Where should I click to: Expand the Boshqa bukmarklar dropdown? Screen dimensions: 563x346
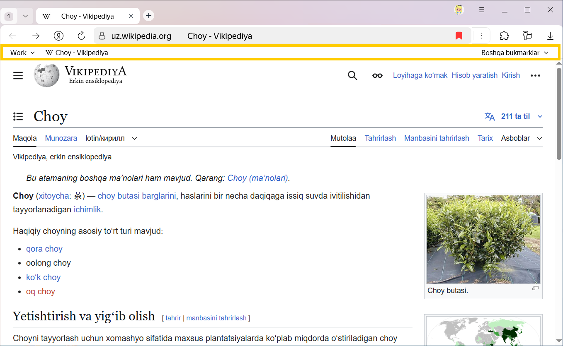(514, 53)
